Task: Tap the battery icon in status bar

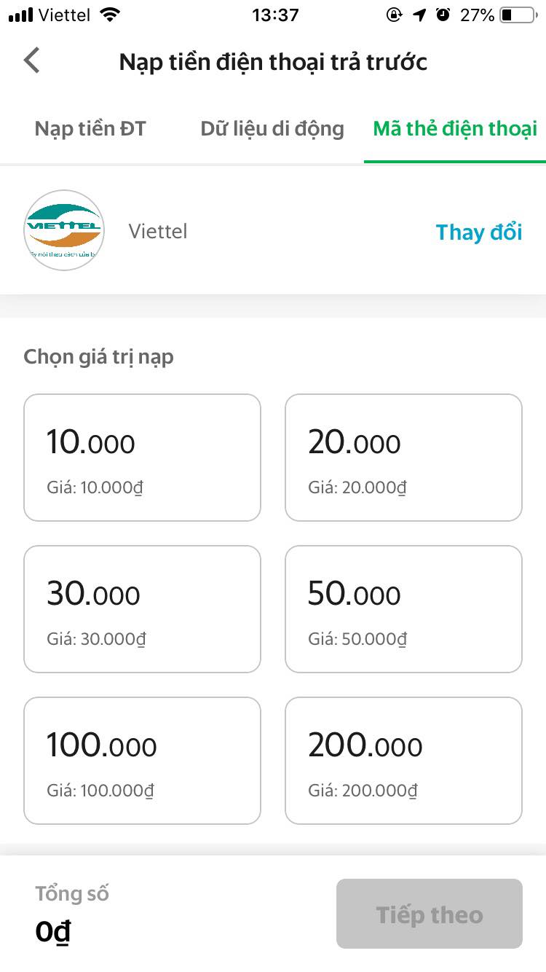Action: pyautogui.click(x=517, y=15)
